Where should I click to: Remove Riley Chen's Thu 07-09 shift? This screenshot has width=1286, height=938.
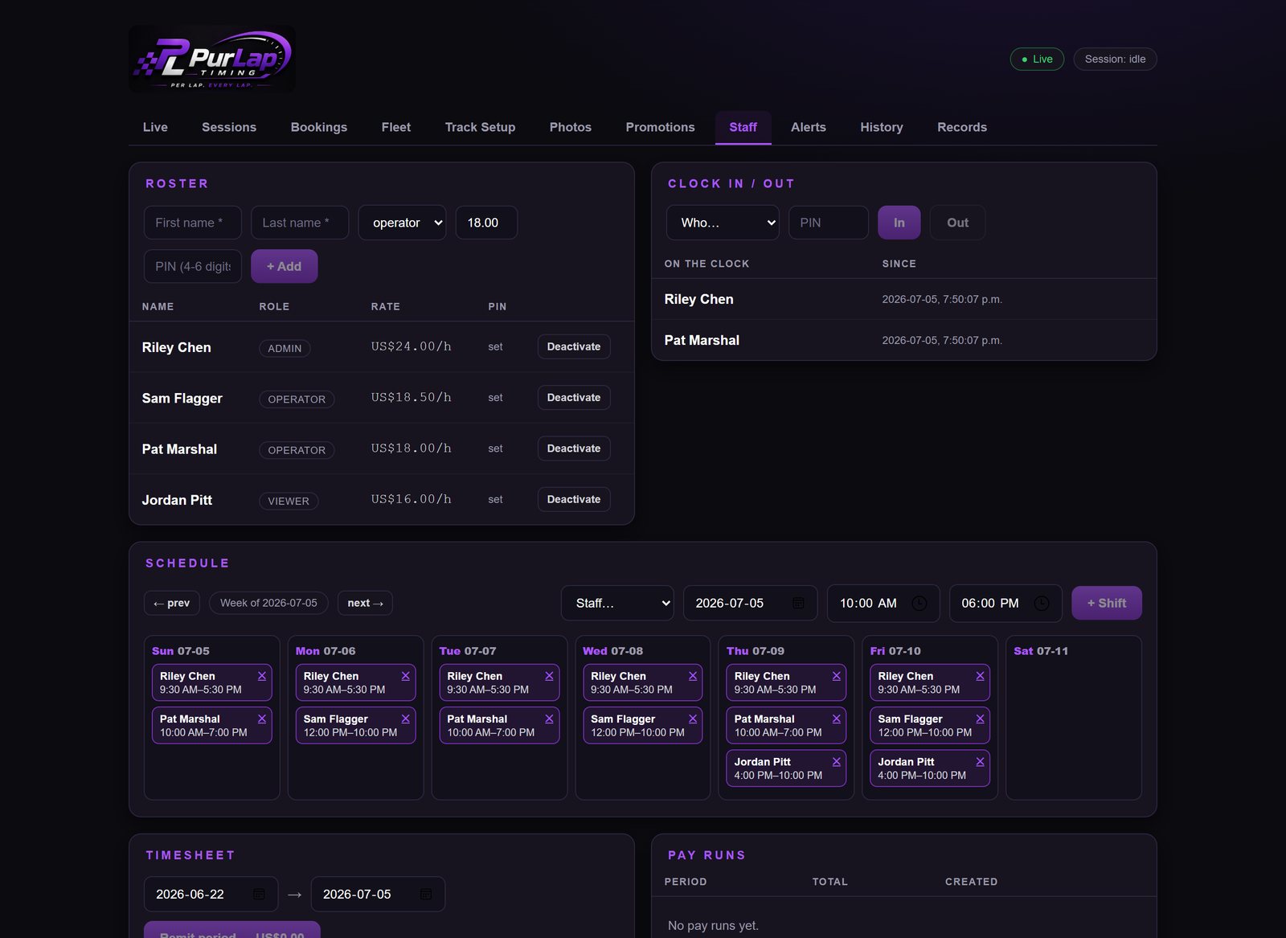point(837,676)
